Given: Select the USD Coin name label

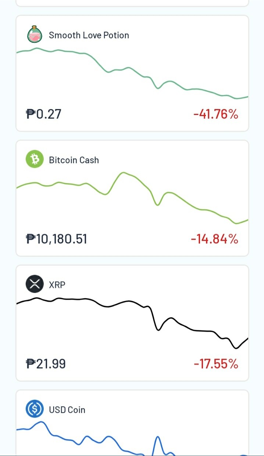Looking at the screenshot, I should 67,410.
